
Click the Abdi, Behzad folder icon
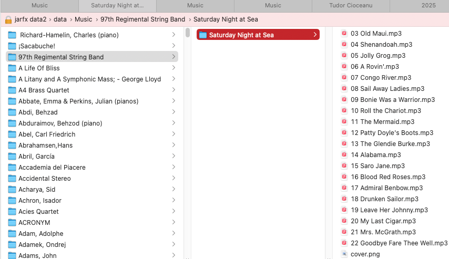click(x=12, y=112)
